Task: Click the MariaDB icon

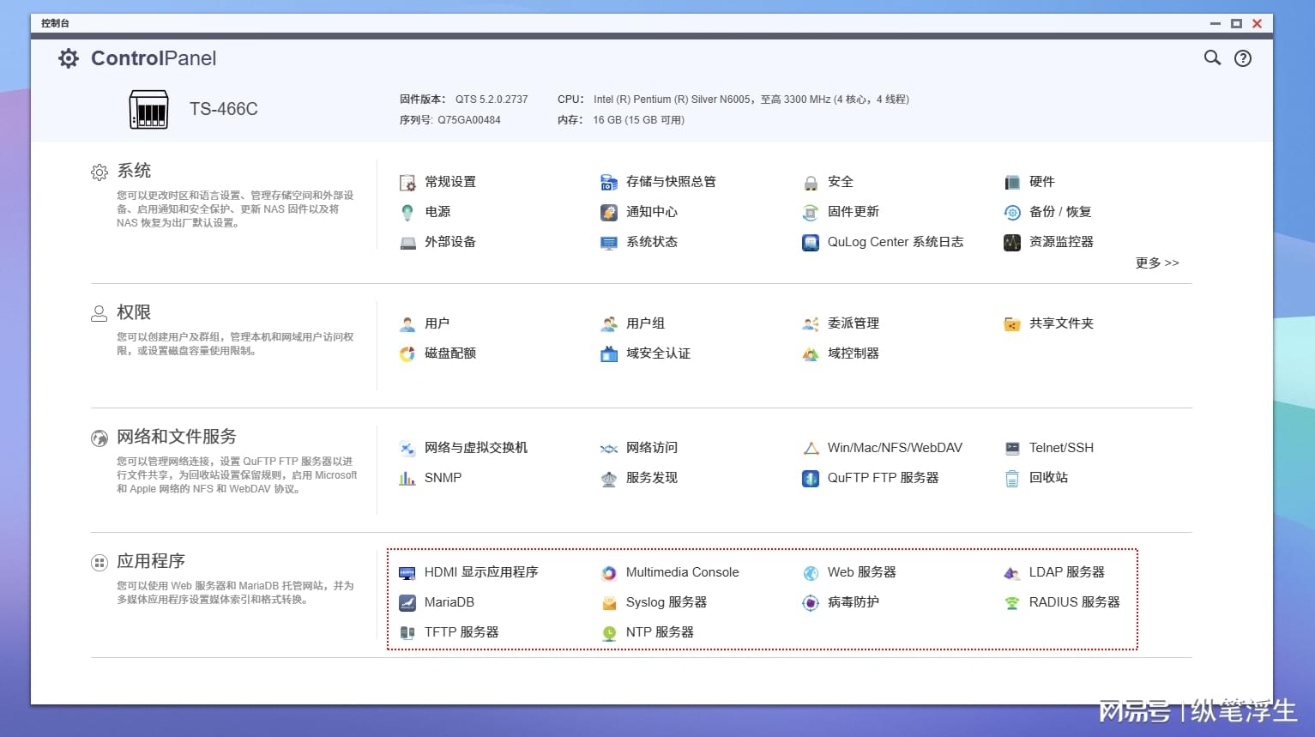Action: [407, 602]
